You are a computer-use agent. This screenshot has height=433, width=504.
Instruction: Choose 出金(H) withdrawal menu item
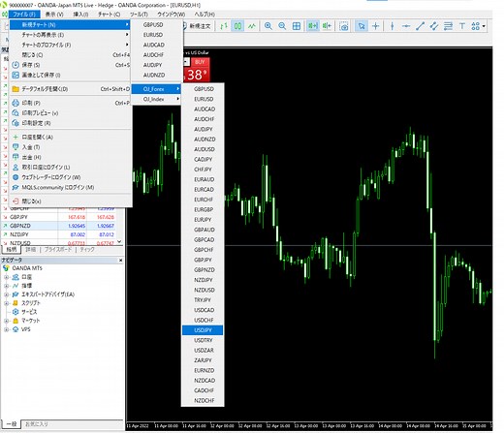(x=70, y=157)
